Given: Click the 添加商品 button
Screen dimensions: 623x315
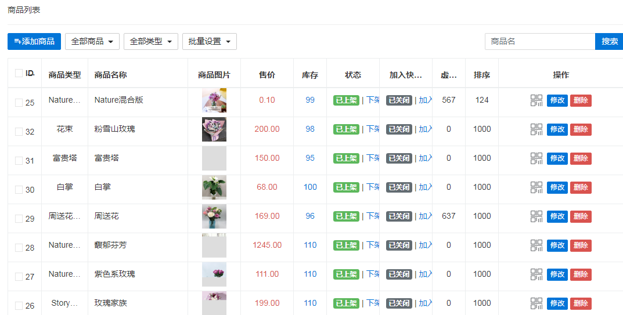Looking at the screenshot, I should [x=34, y=42].
